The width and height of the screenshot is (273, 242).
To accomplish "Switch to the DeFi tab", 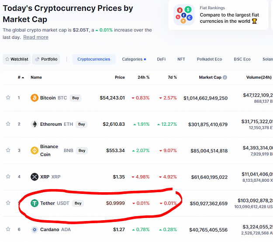I will click(x=161, y=59).
